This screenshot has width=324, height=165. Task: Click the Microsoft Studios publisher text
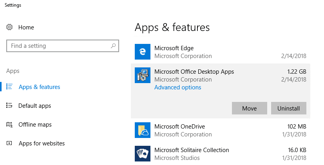(x=177, y=158)
